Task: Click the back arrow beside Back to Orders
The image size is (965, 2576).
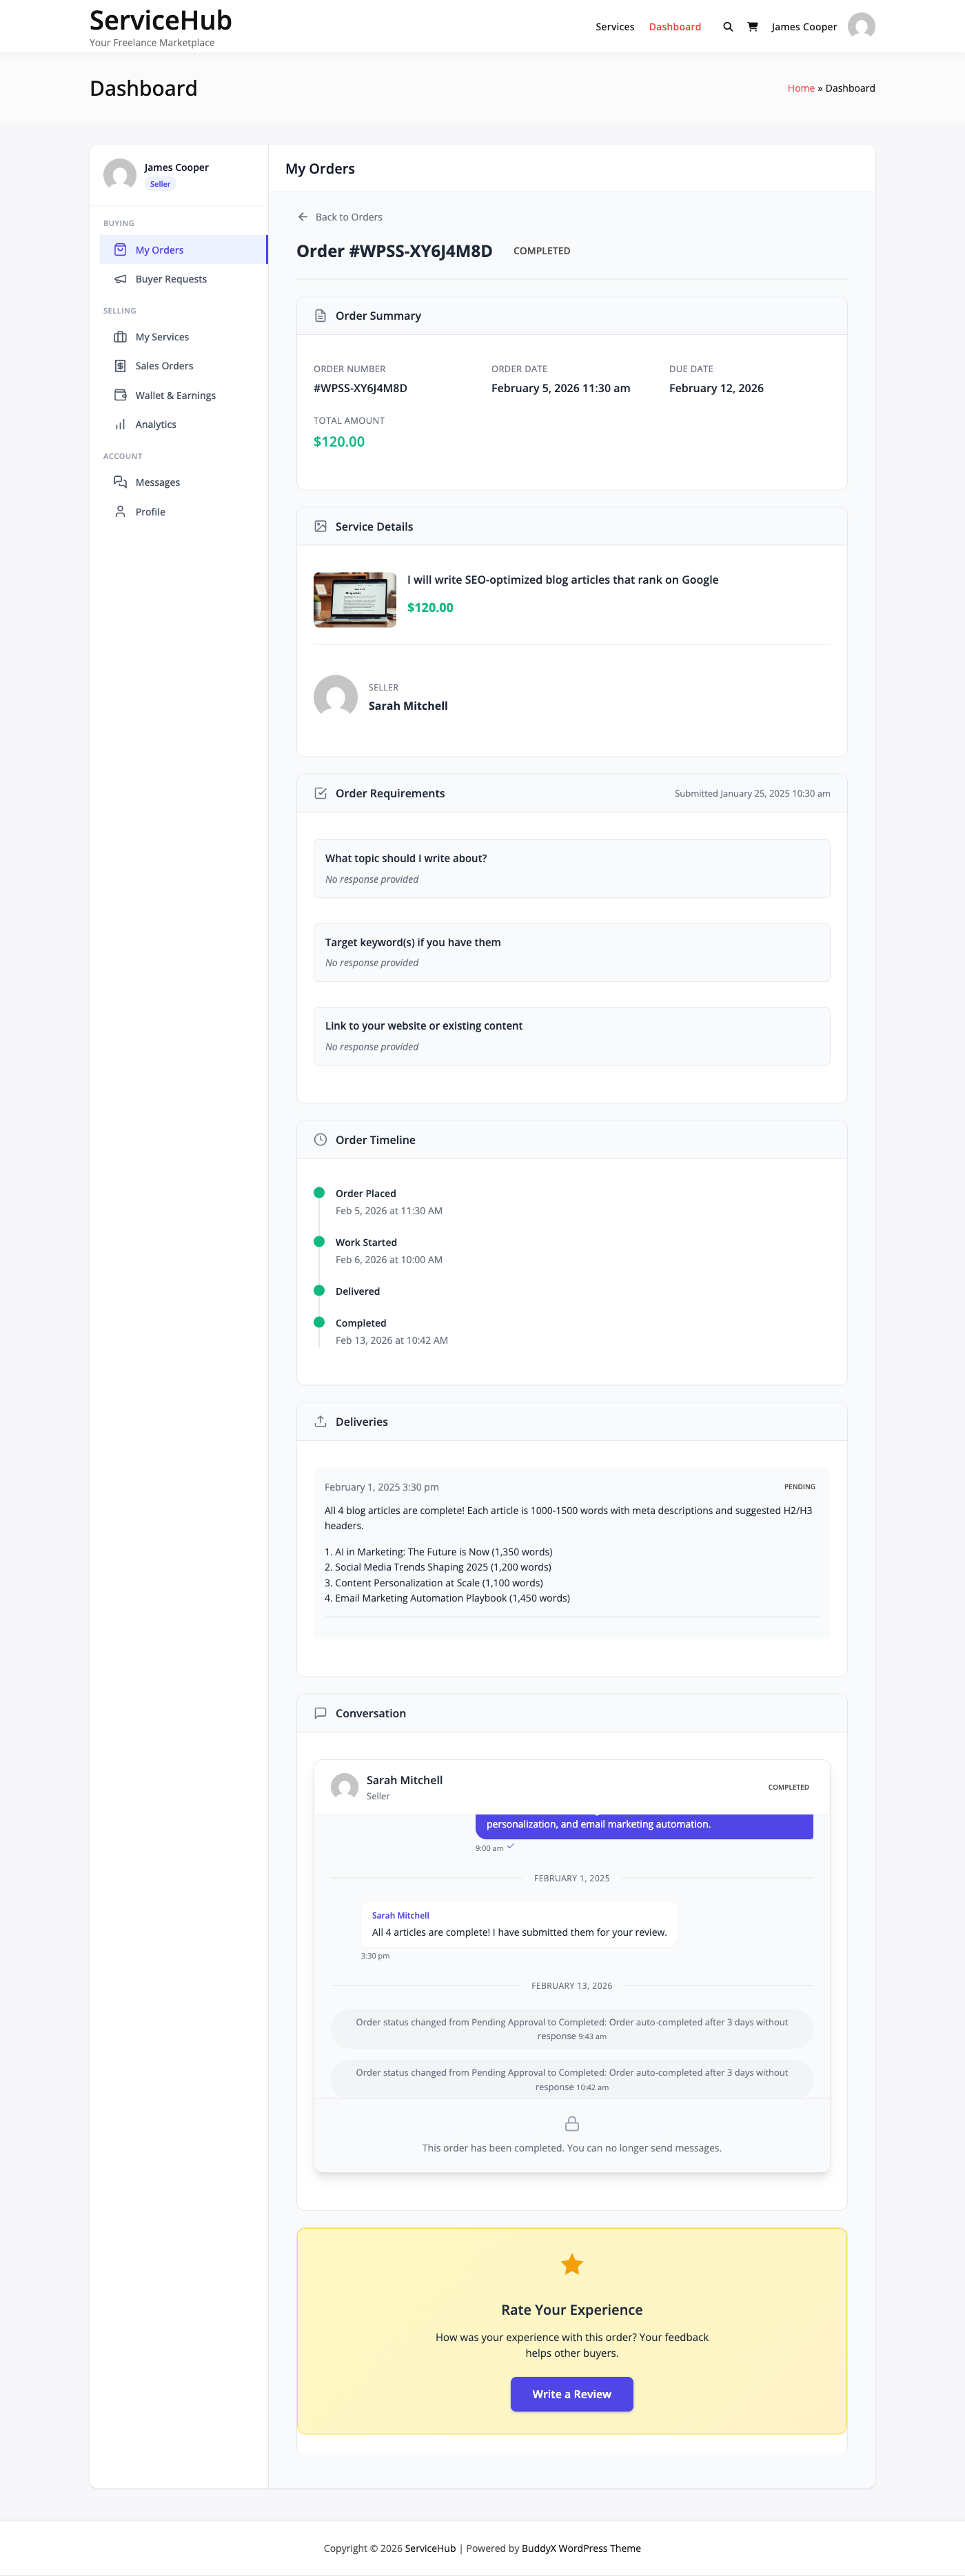Action: 303,216
